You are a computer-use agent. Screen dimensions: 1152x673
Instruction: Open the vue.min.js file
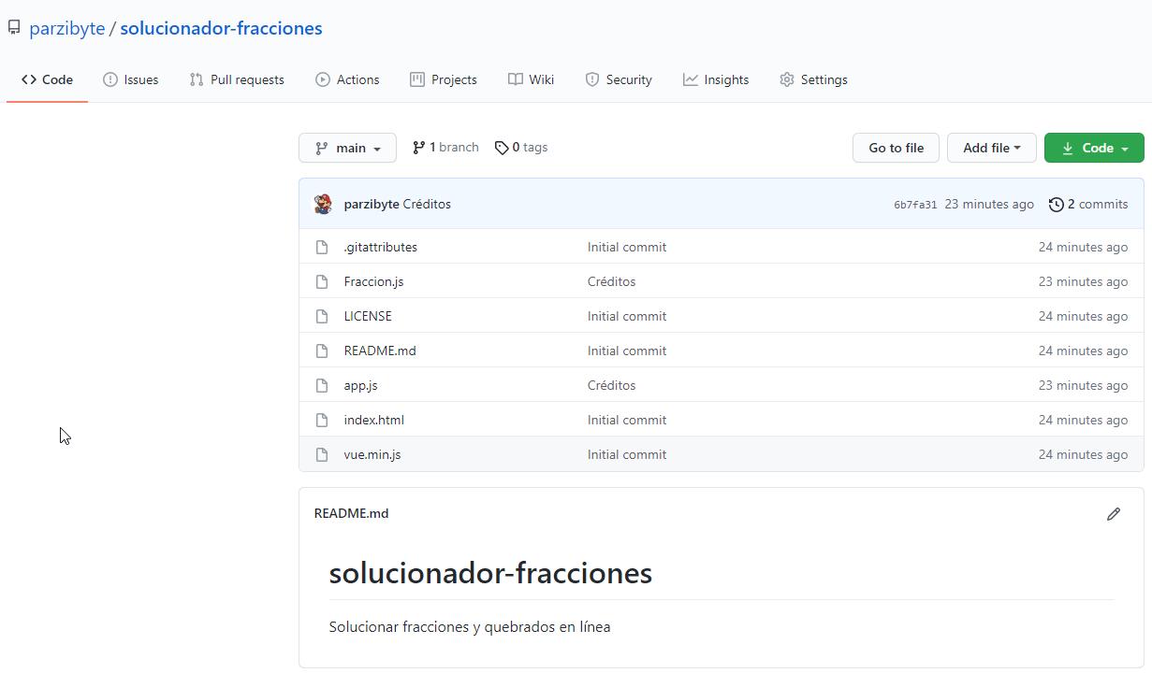(372, 454)
